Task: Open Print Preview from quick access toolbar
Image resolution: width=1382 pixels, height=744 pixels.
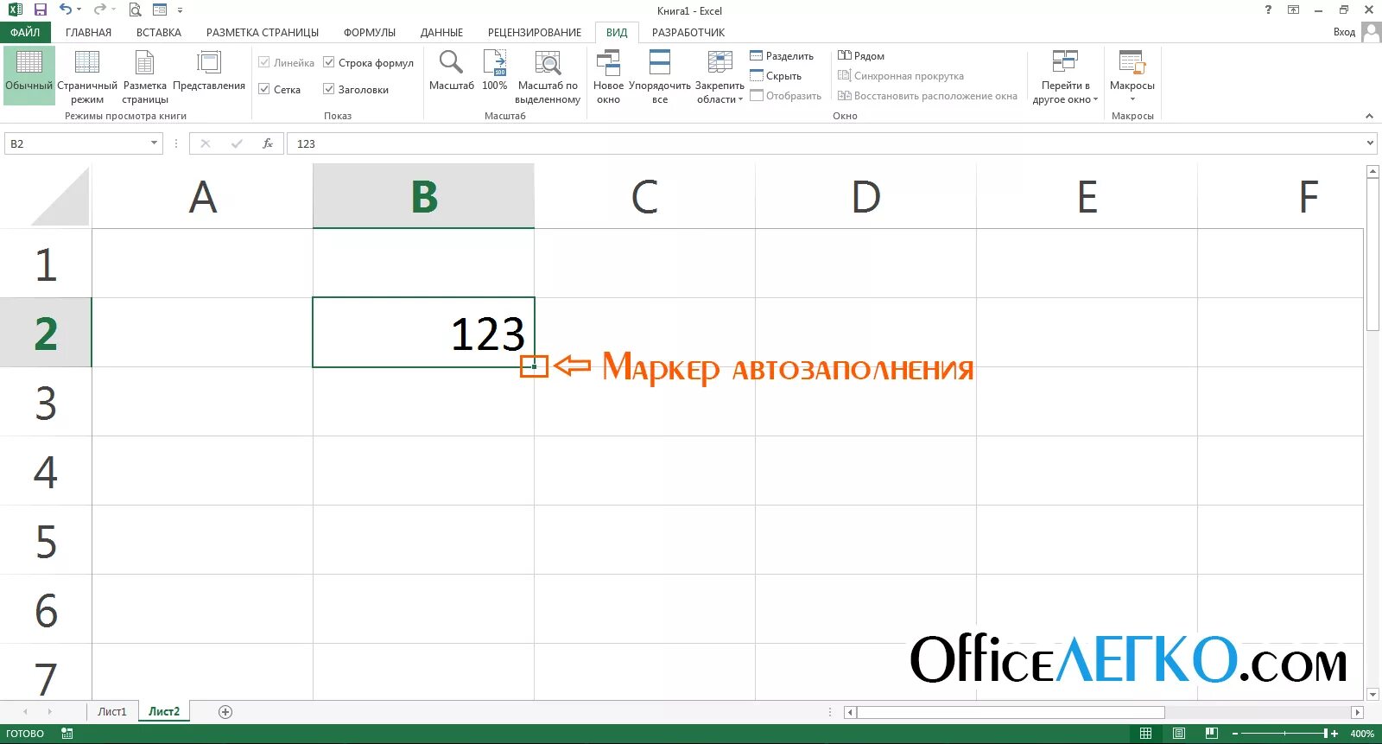Action: [x=135, y=10]
